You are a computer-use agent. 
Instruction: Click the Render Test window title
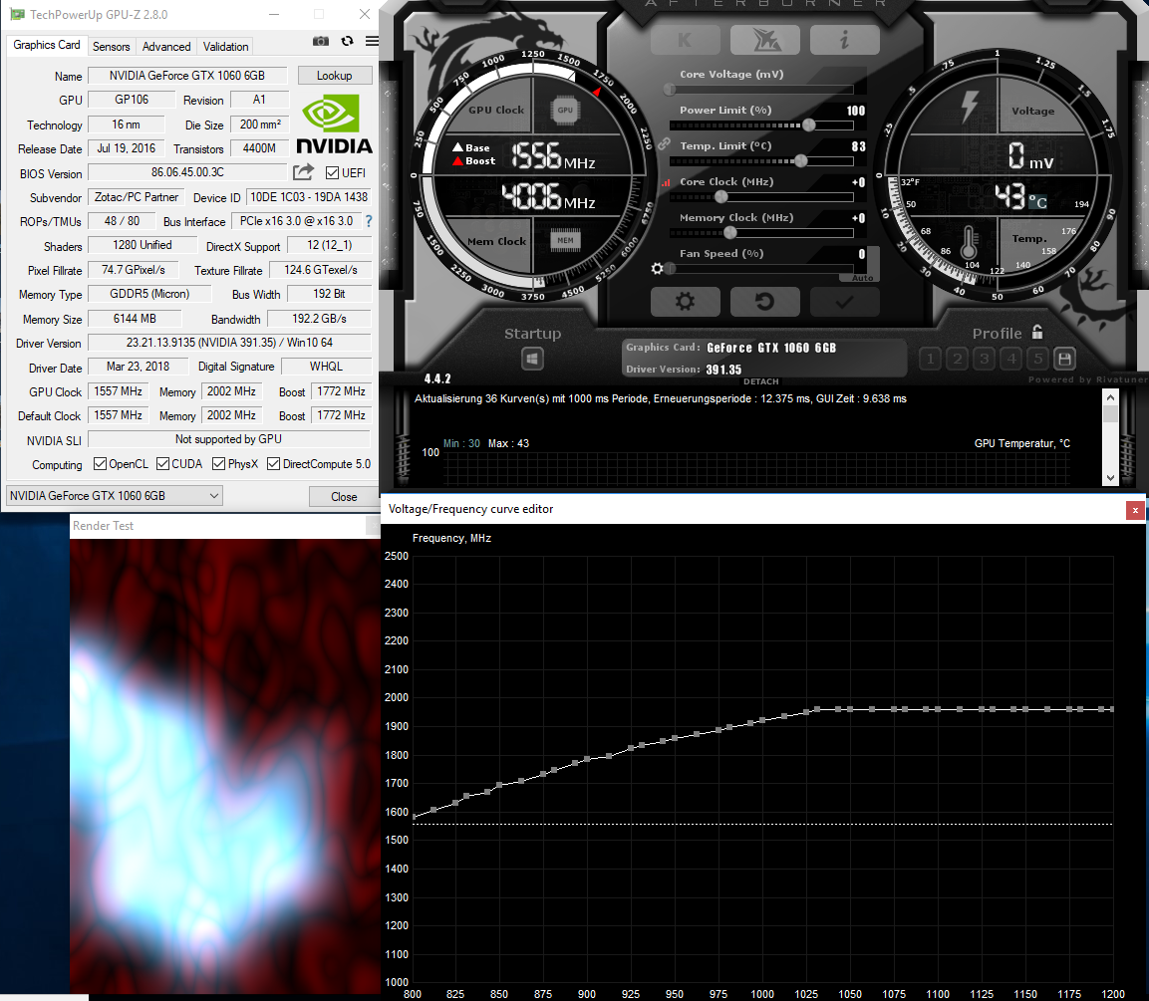pos(104,526)
